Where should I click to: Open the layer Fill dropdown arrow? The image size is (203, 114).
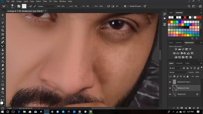coord(201,77)
